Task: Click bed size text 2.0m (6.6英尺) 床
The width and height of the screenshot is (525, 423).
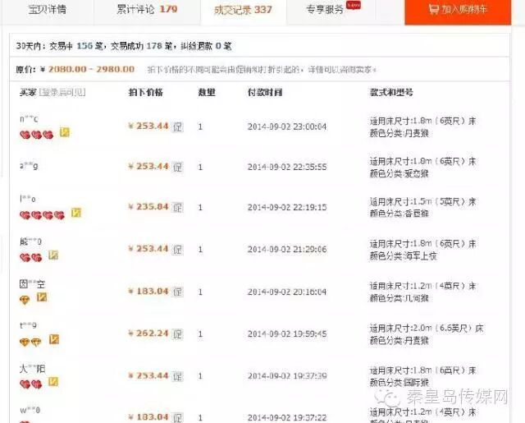Action: coord(450,329)
